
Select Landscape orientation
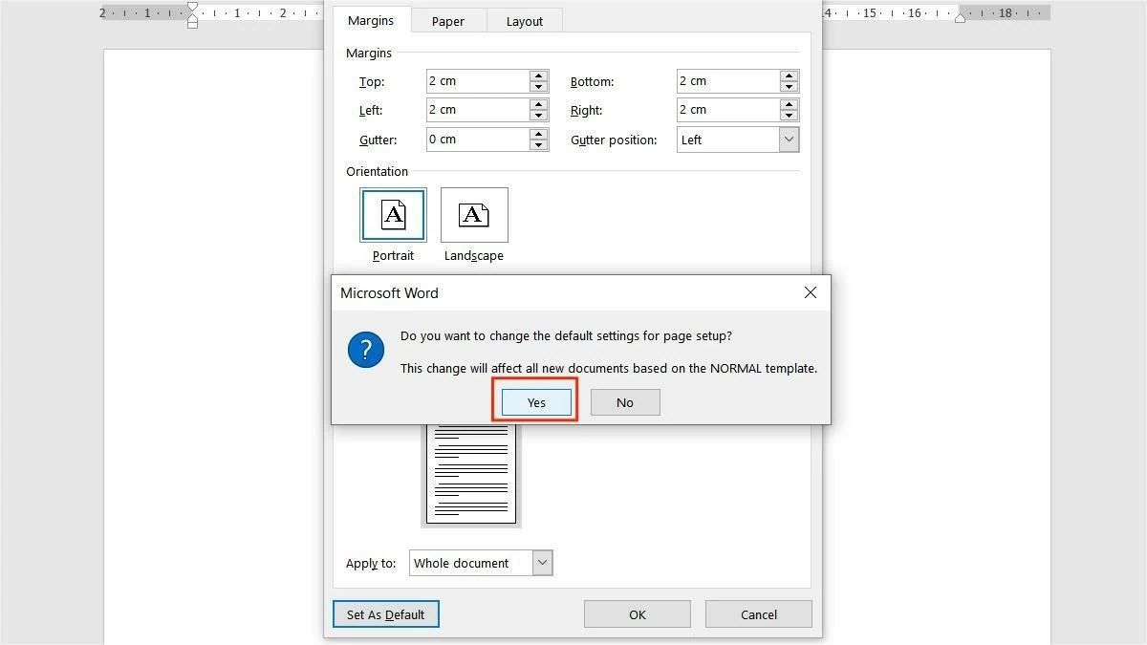click(x=473, y=214)
